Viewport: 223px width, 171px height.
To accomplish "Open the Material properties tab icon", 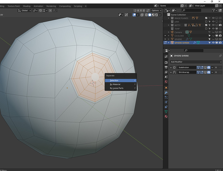I will click(x=166, y=117).
